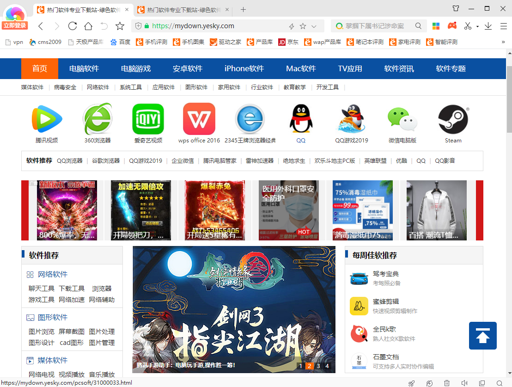The width and height of the screenshot is (512, 387).
Task: Click the 英雄联盟 recommendation link
Action: click(x=376, y=161)
